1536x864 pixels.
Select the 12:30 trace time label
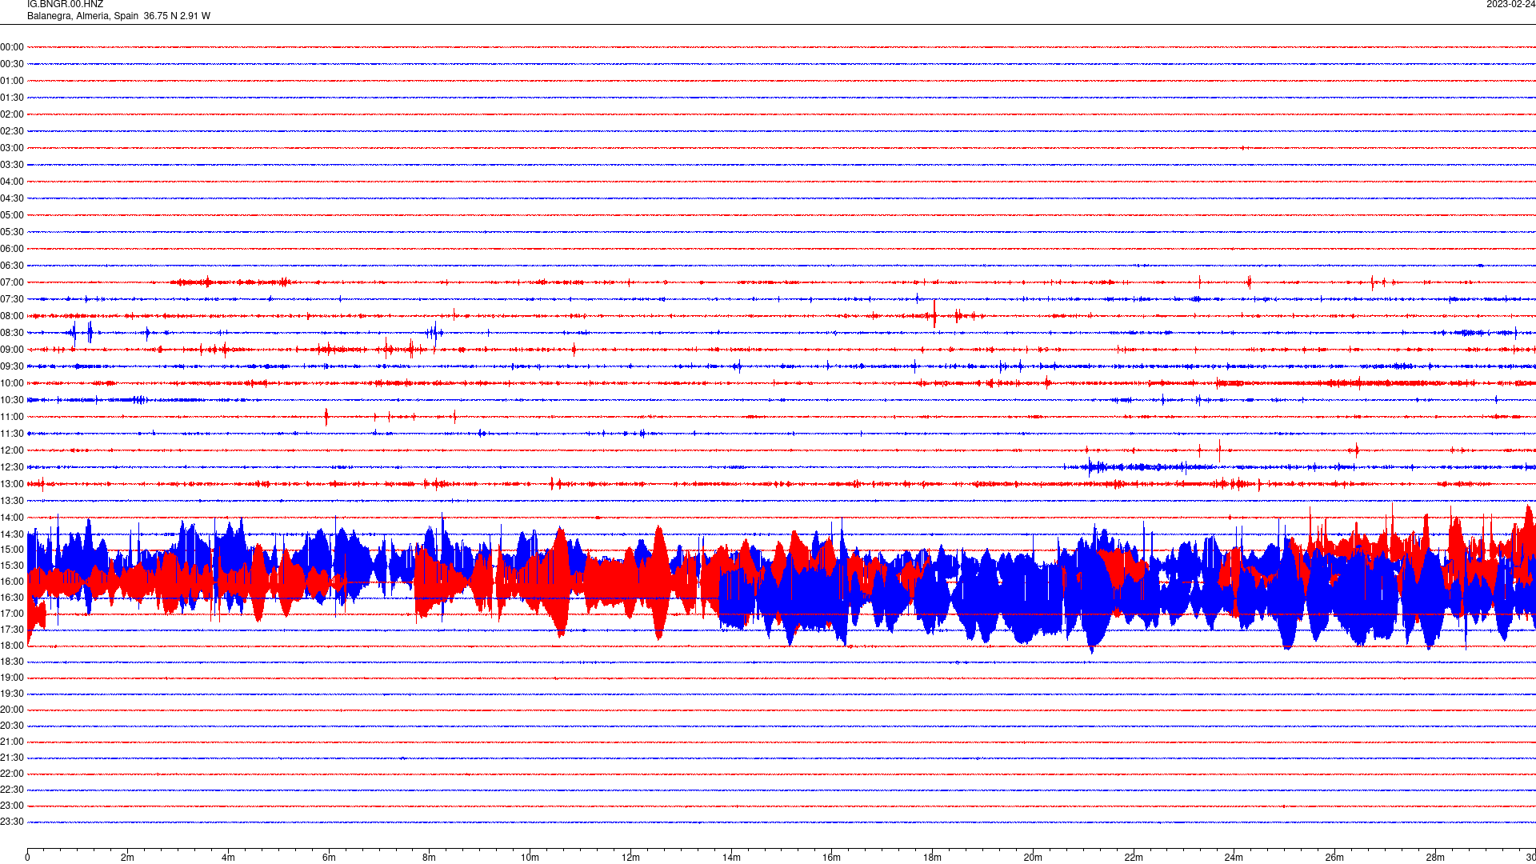[12, 467]
